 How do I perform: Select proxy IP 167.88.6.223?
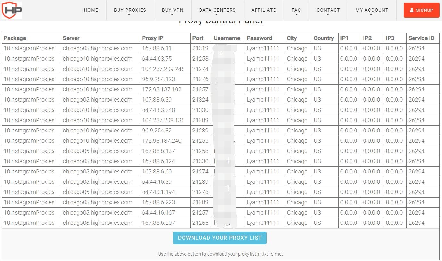[x=159, y=202]
